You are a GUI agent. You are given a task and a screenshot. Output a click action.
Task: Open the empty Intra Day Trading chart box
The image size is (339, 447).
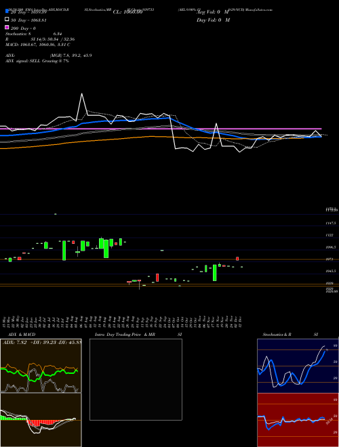(x=136, y=379)
